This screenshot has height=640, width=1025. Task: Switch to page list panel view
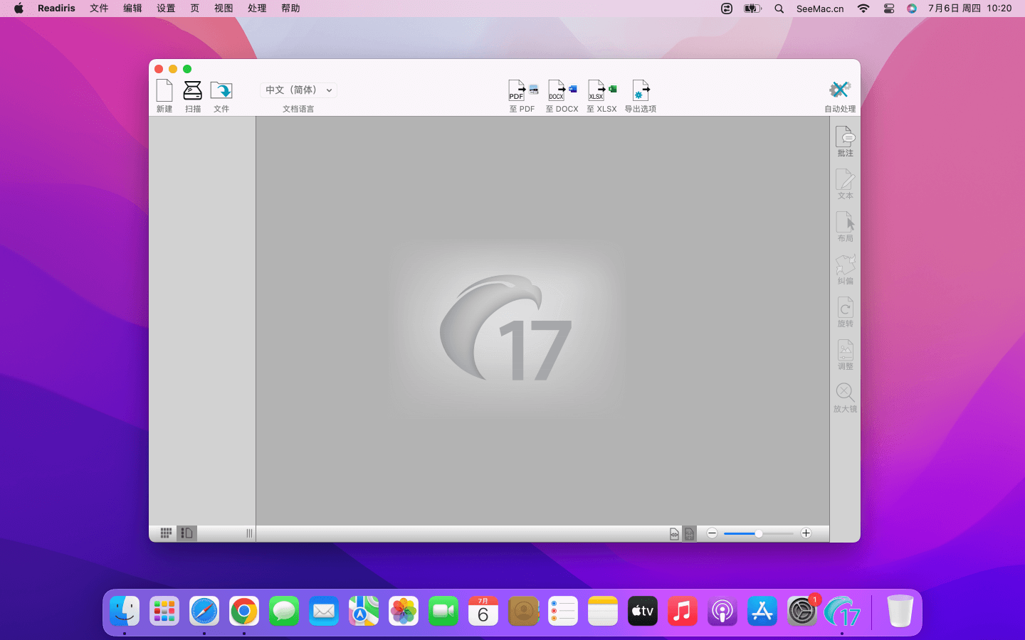pos(186,533)
